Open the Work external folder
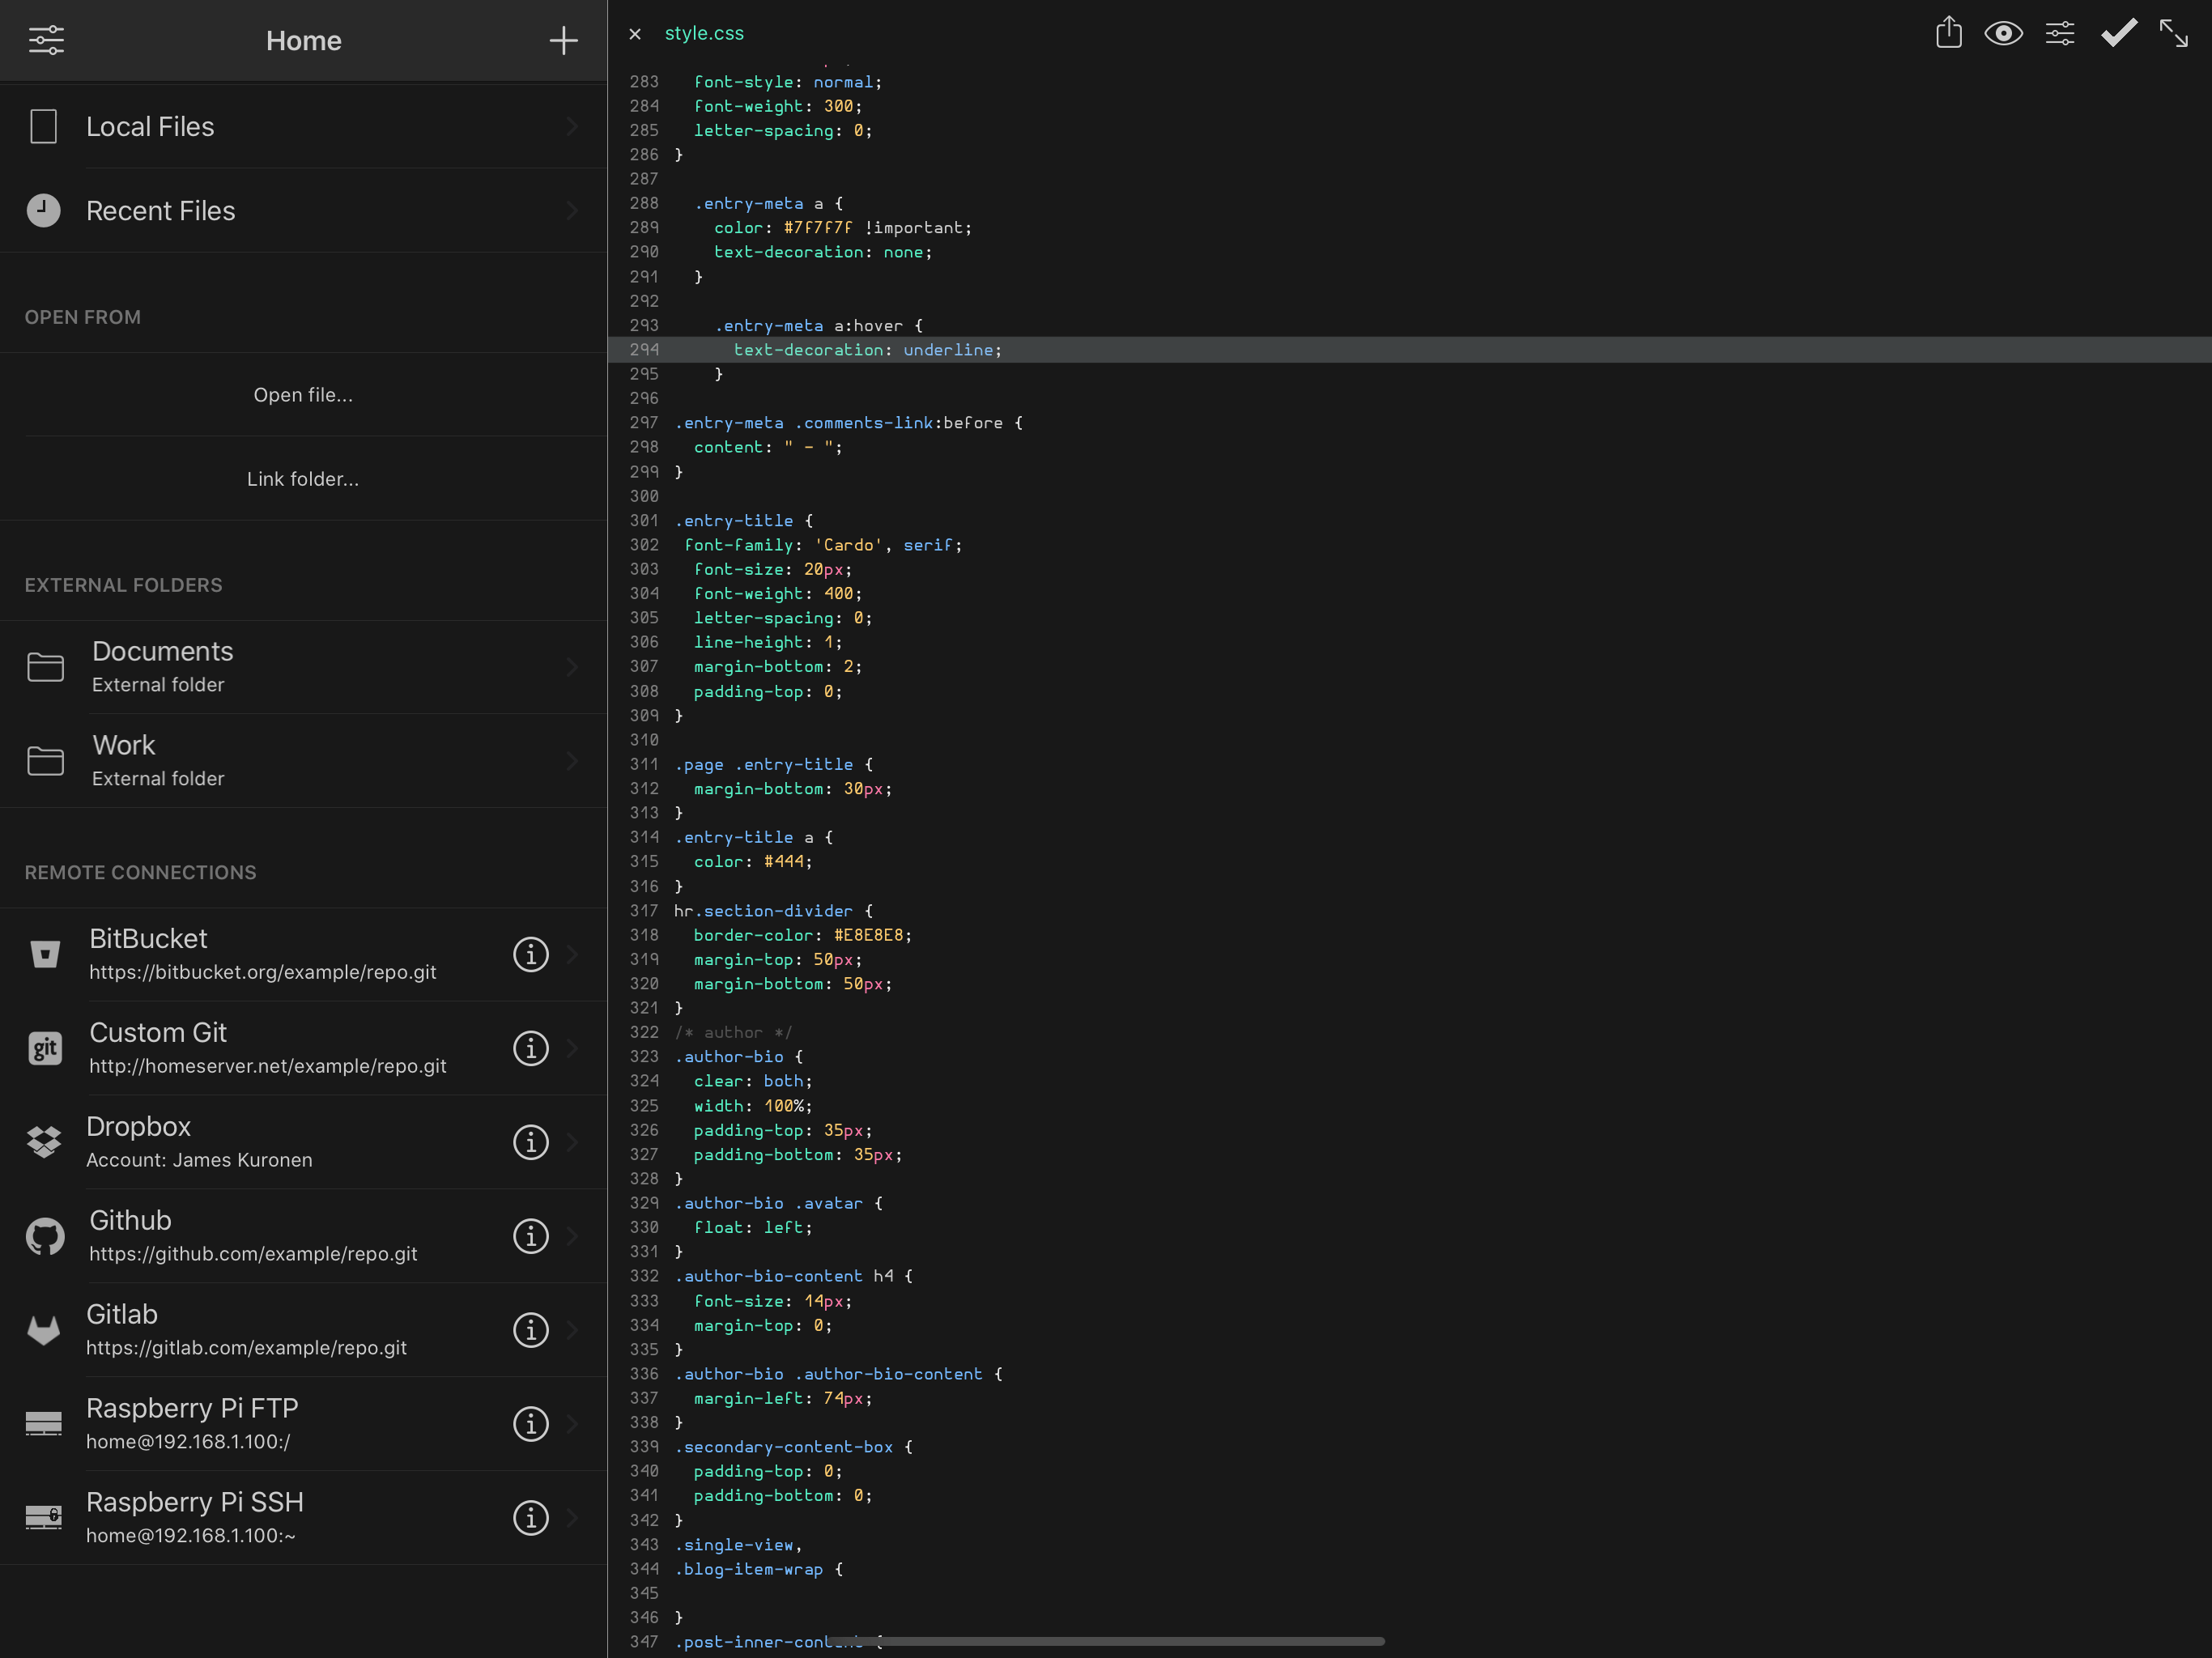 (303, 761)
